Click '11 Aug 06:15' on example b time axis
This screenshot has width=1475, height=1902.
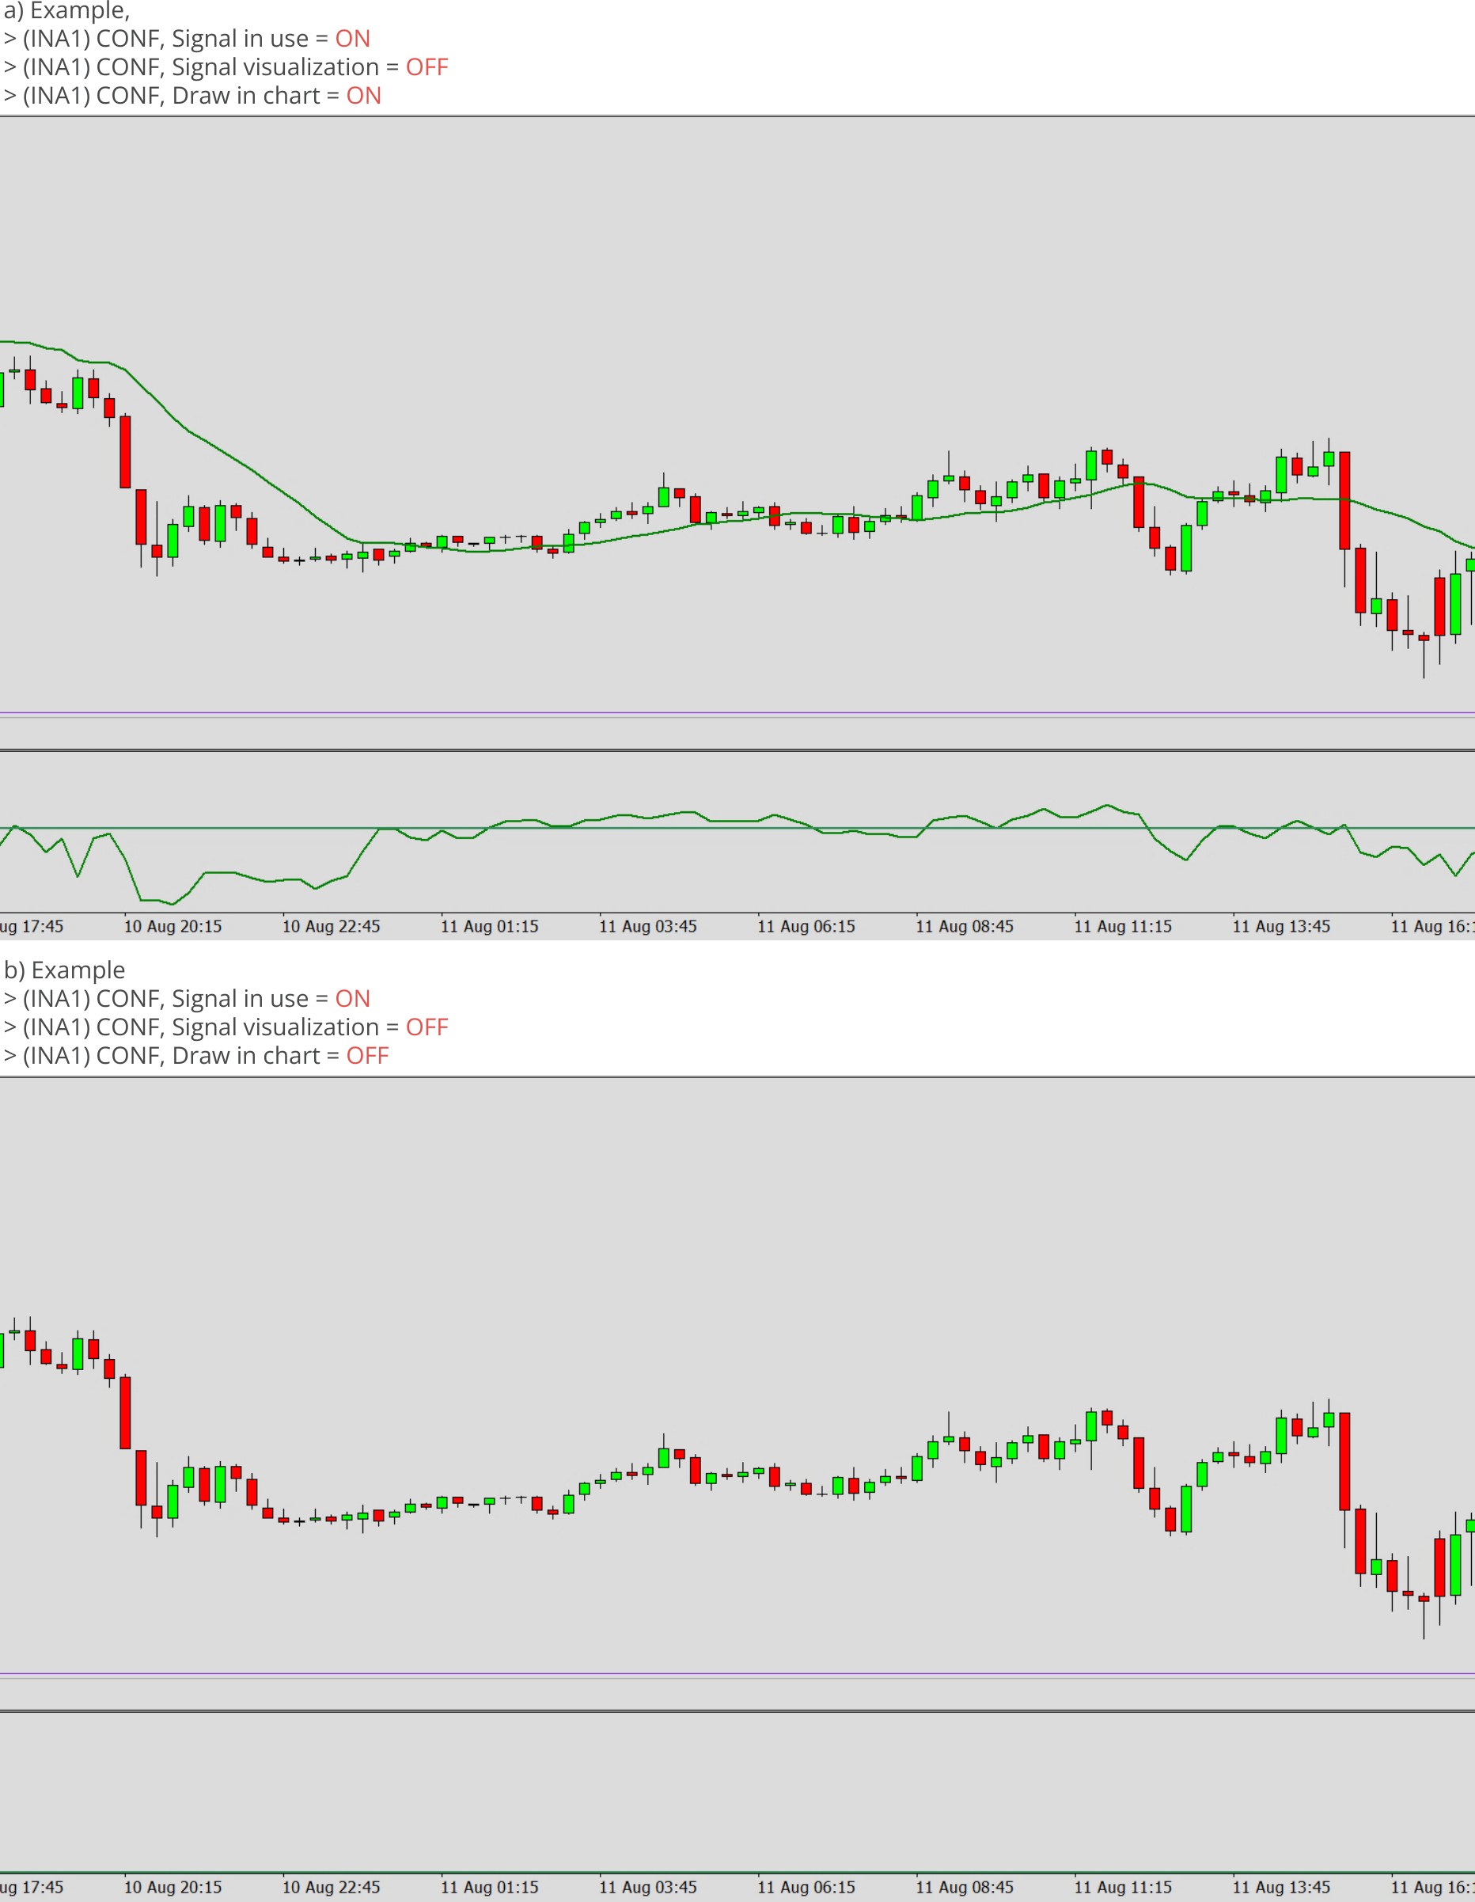click(806, 1887)
